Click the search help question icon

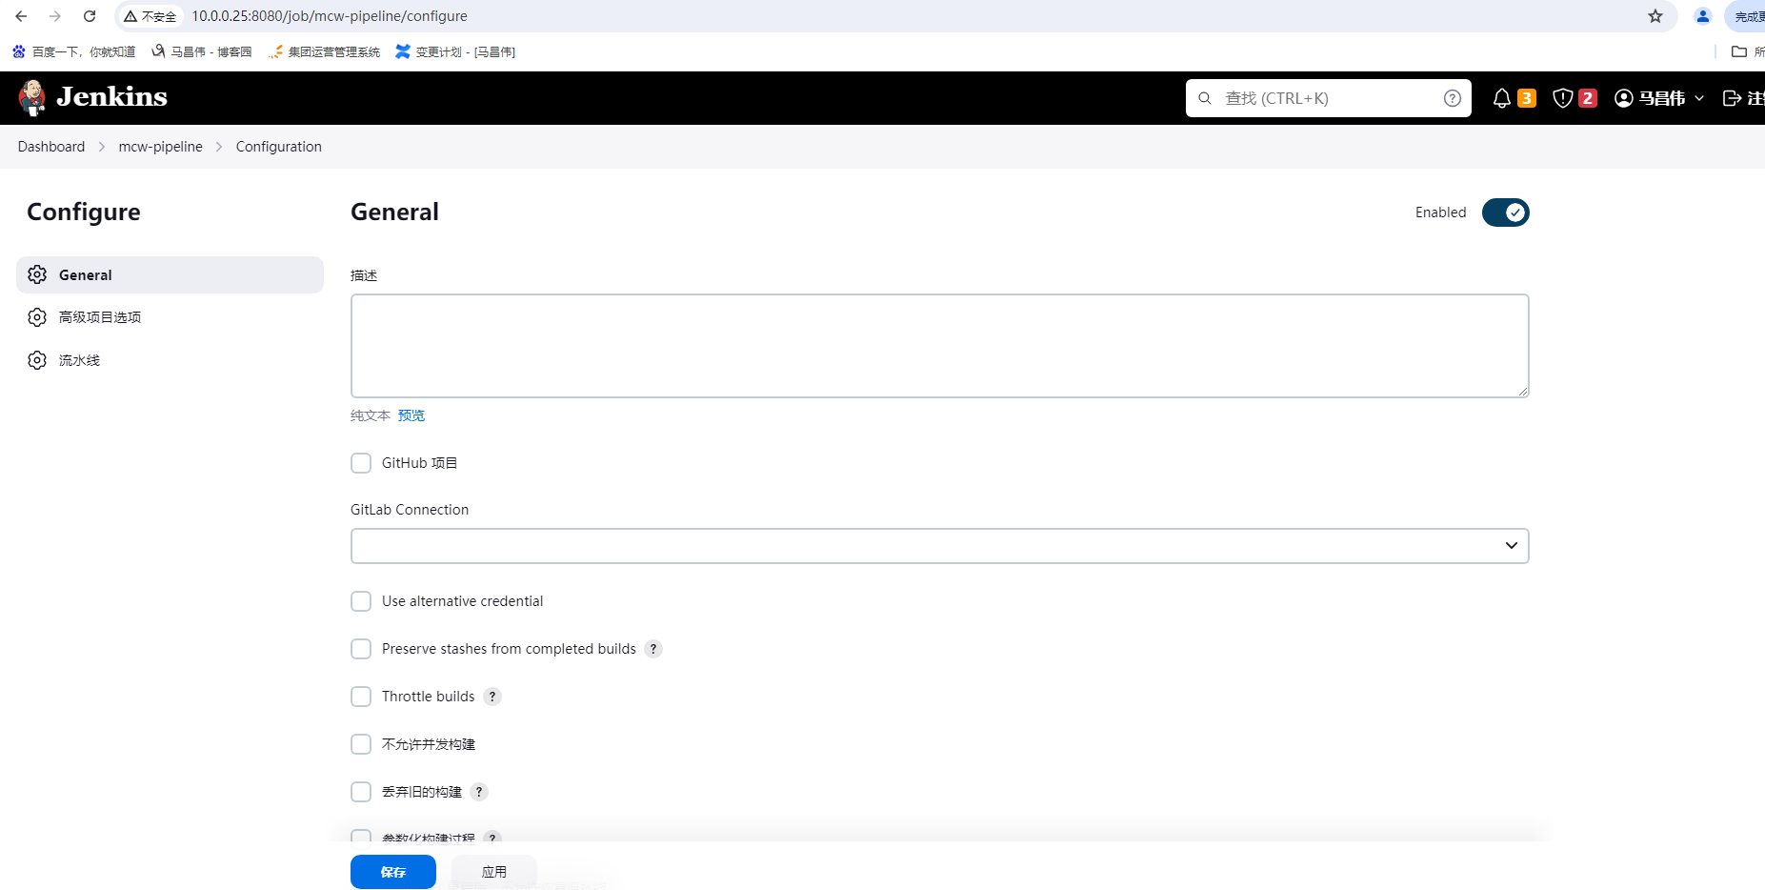pyautogui.click(x=1453, y=98)
